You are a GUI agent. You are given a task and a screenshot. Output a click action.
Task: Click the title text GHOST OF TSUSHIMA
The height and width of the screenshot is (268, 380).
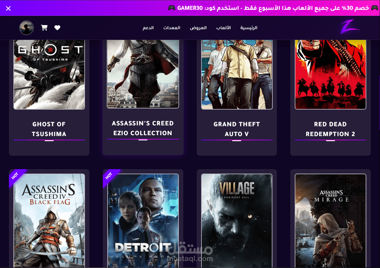coord(49,129)
